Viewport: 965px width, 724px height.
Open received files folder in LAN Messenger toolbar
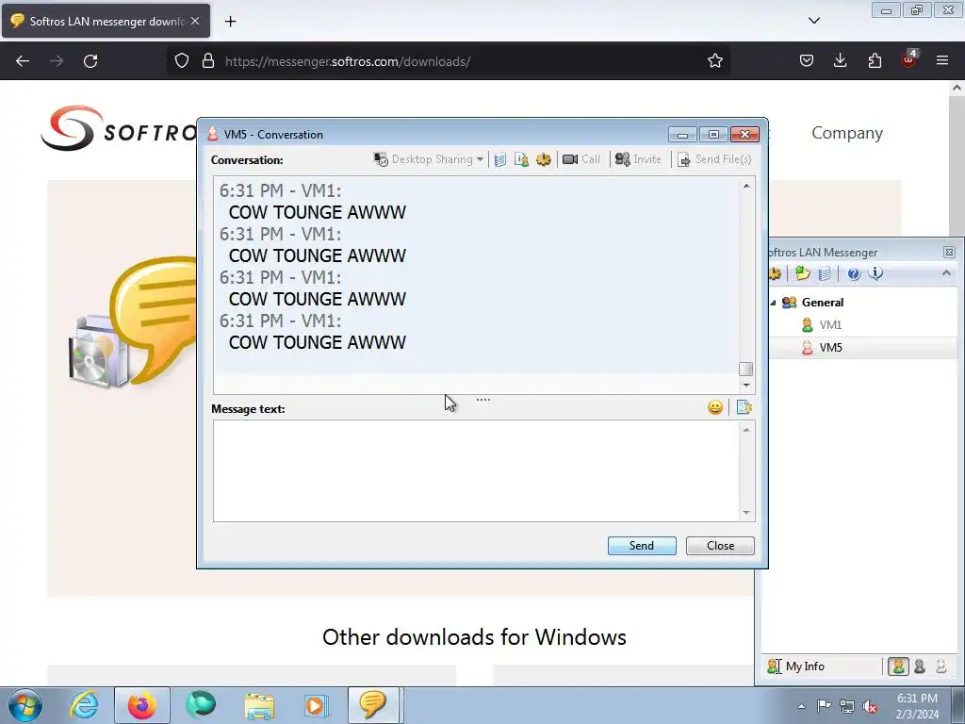[x=803, y=273]
